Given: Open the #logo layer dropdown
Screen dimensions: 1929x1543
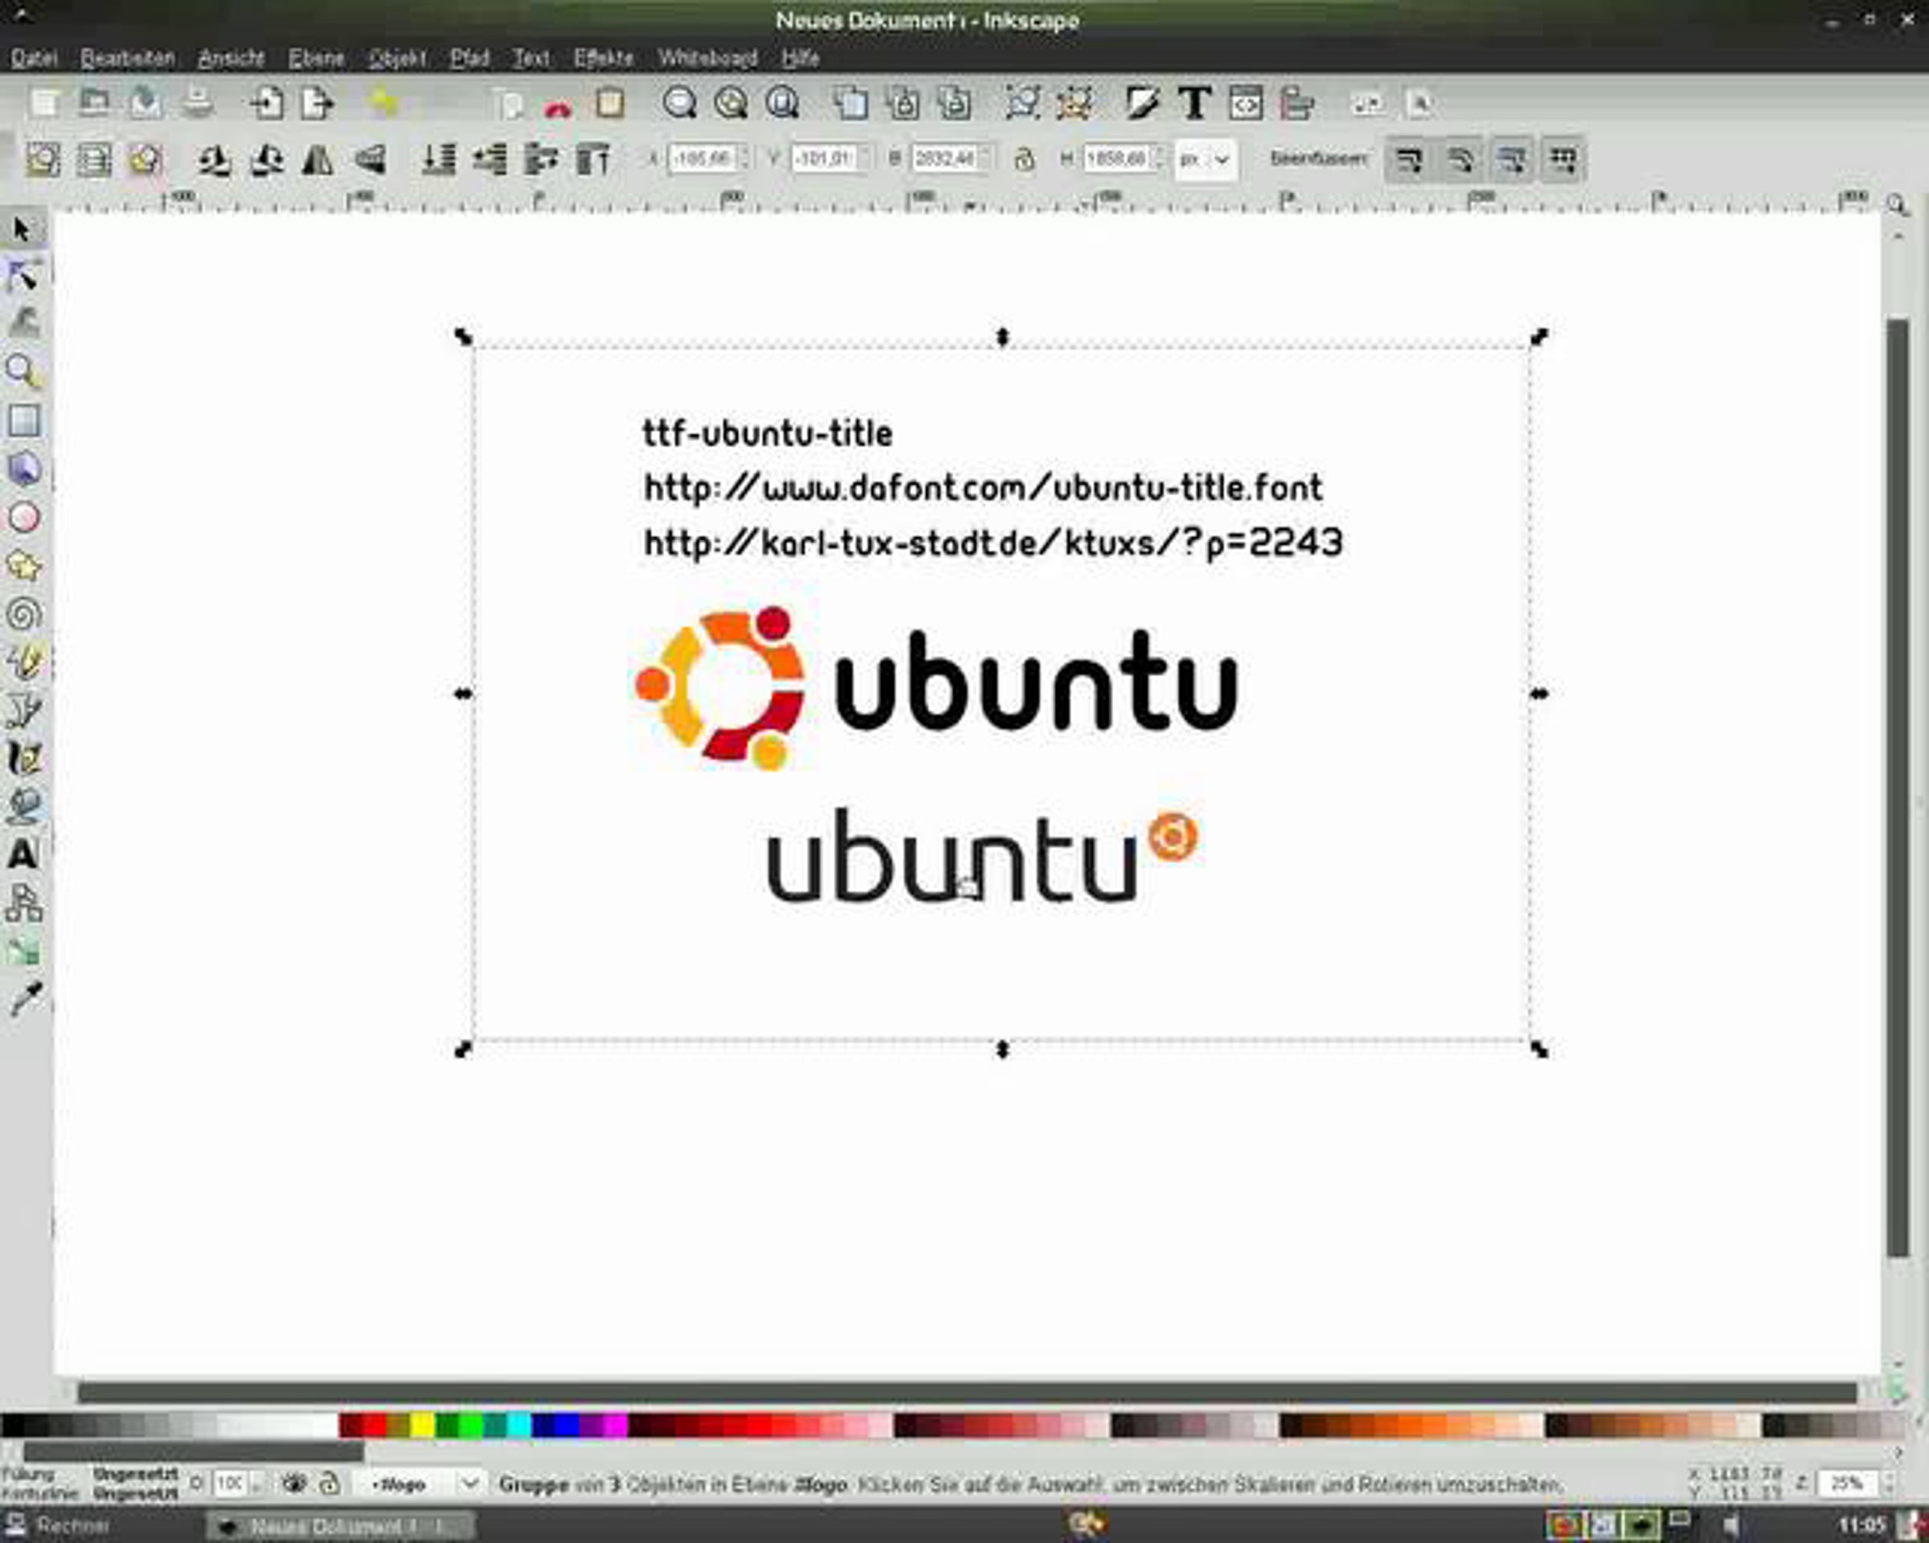Looking at the screenshot, I should click(419, 1485).
